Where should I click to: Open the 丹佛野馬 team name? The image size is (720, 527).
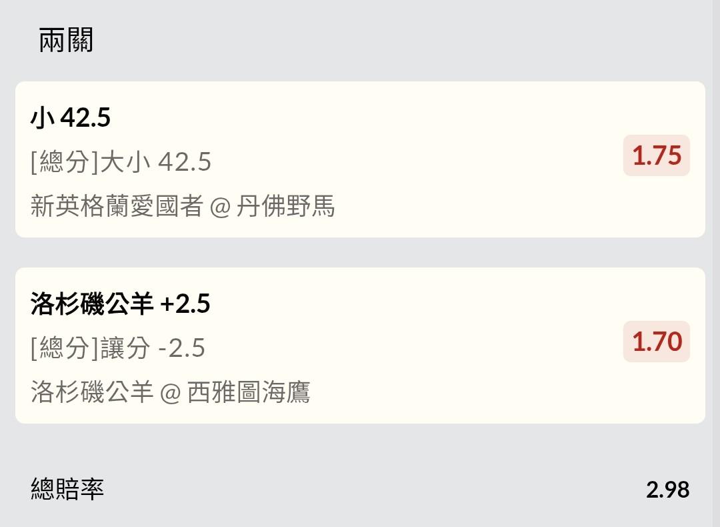(x=285, y=207)
